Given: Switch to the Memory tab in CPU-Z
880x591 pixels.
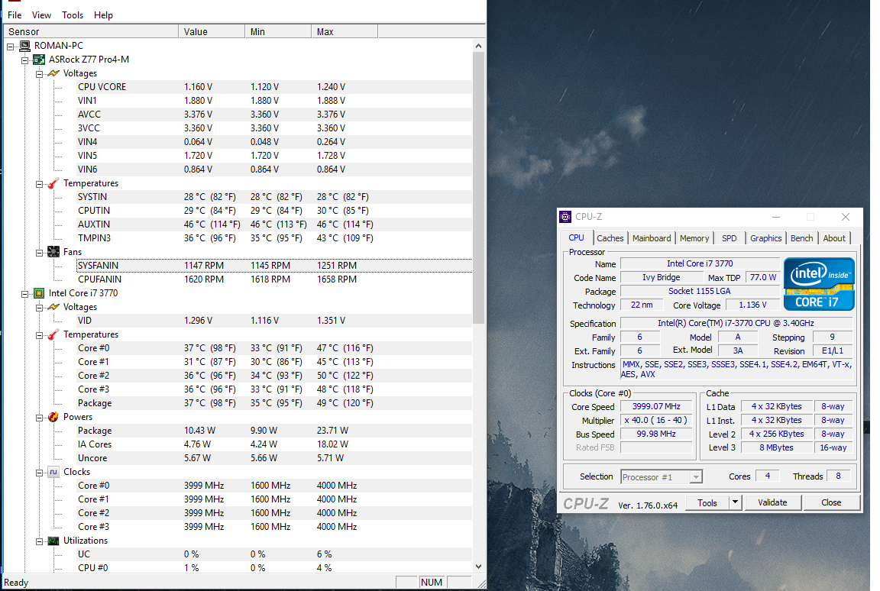Looking at the screenshot, I should point(694,238).
